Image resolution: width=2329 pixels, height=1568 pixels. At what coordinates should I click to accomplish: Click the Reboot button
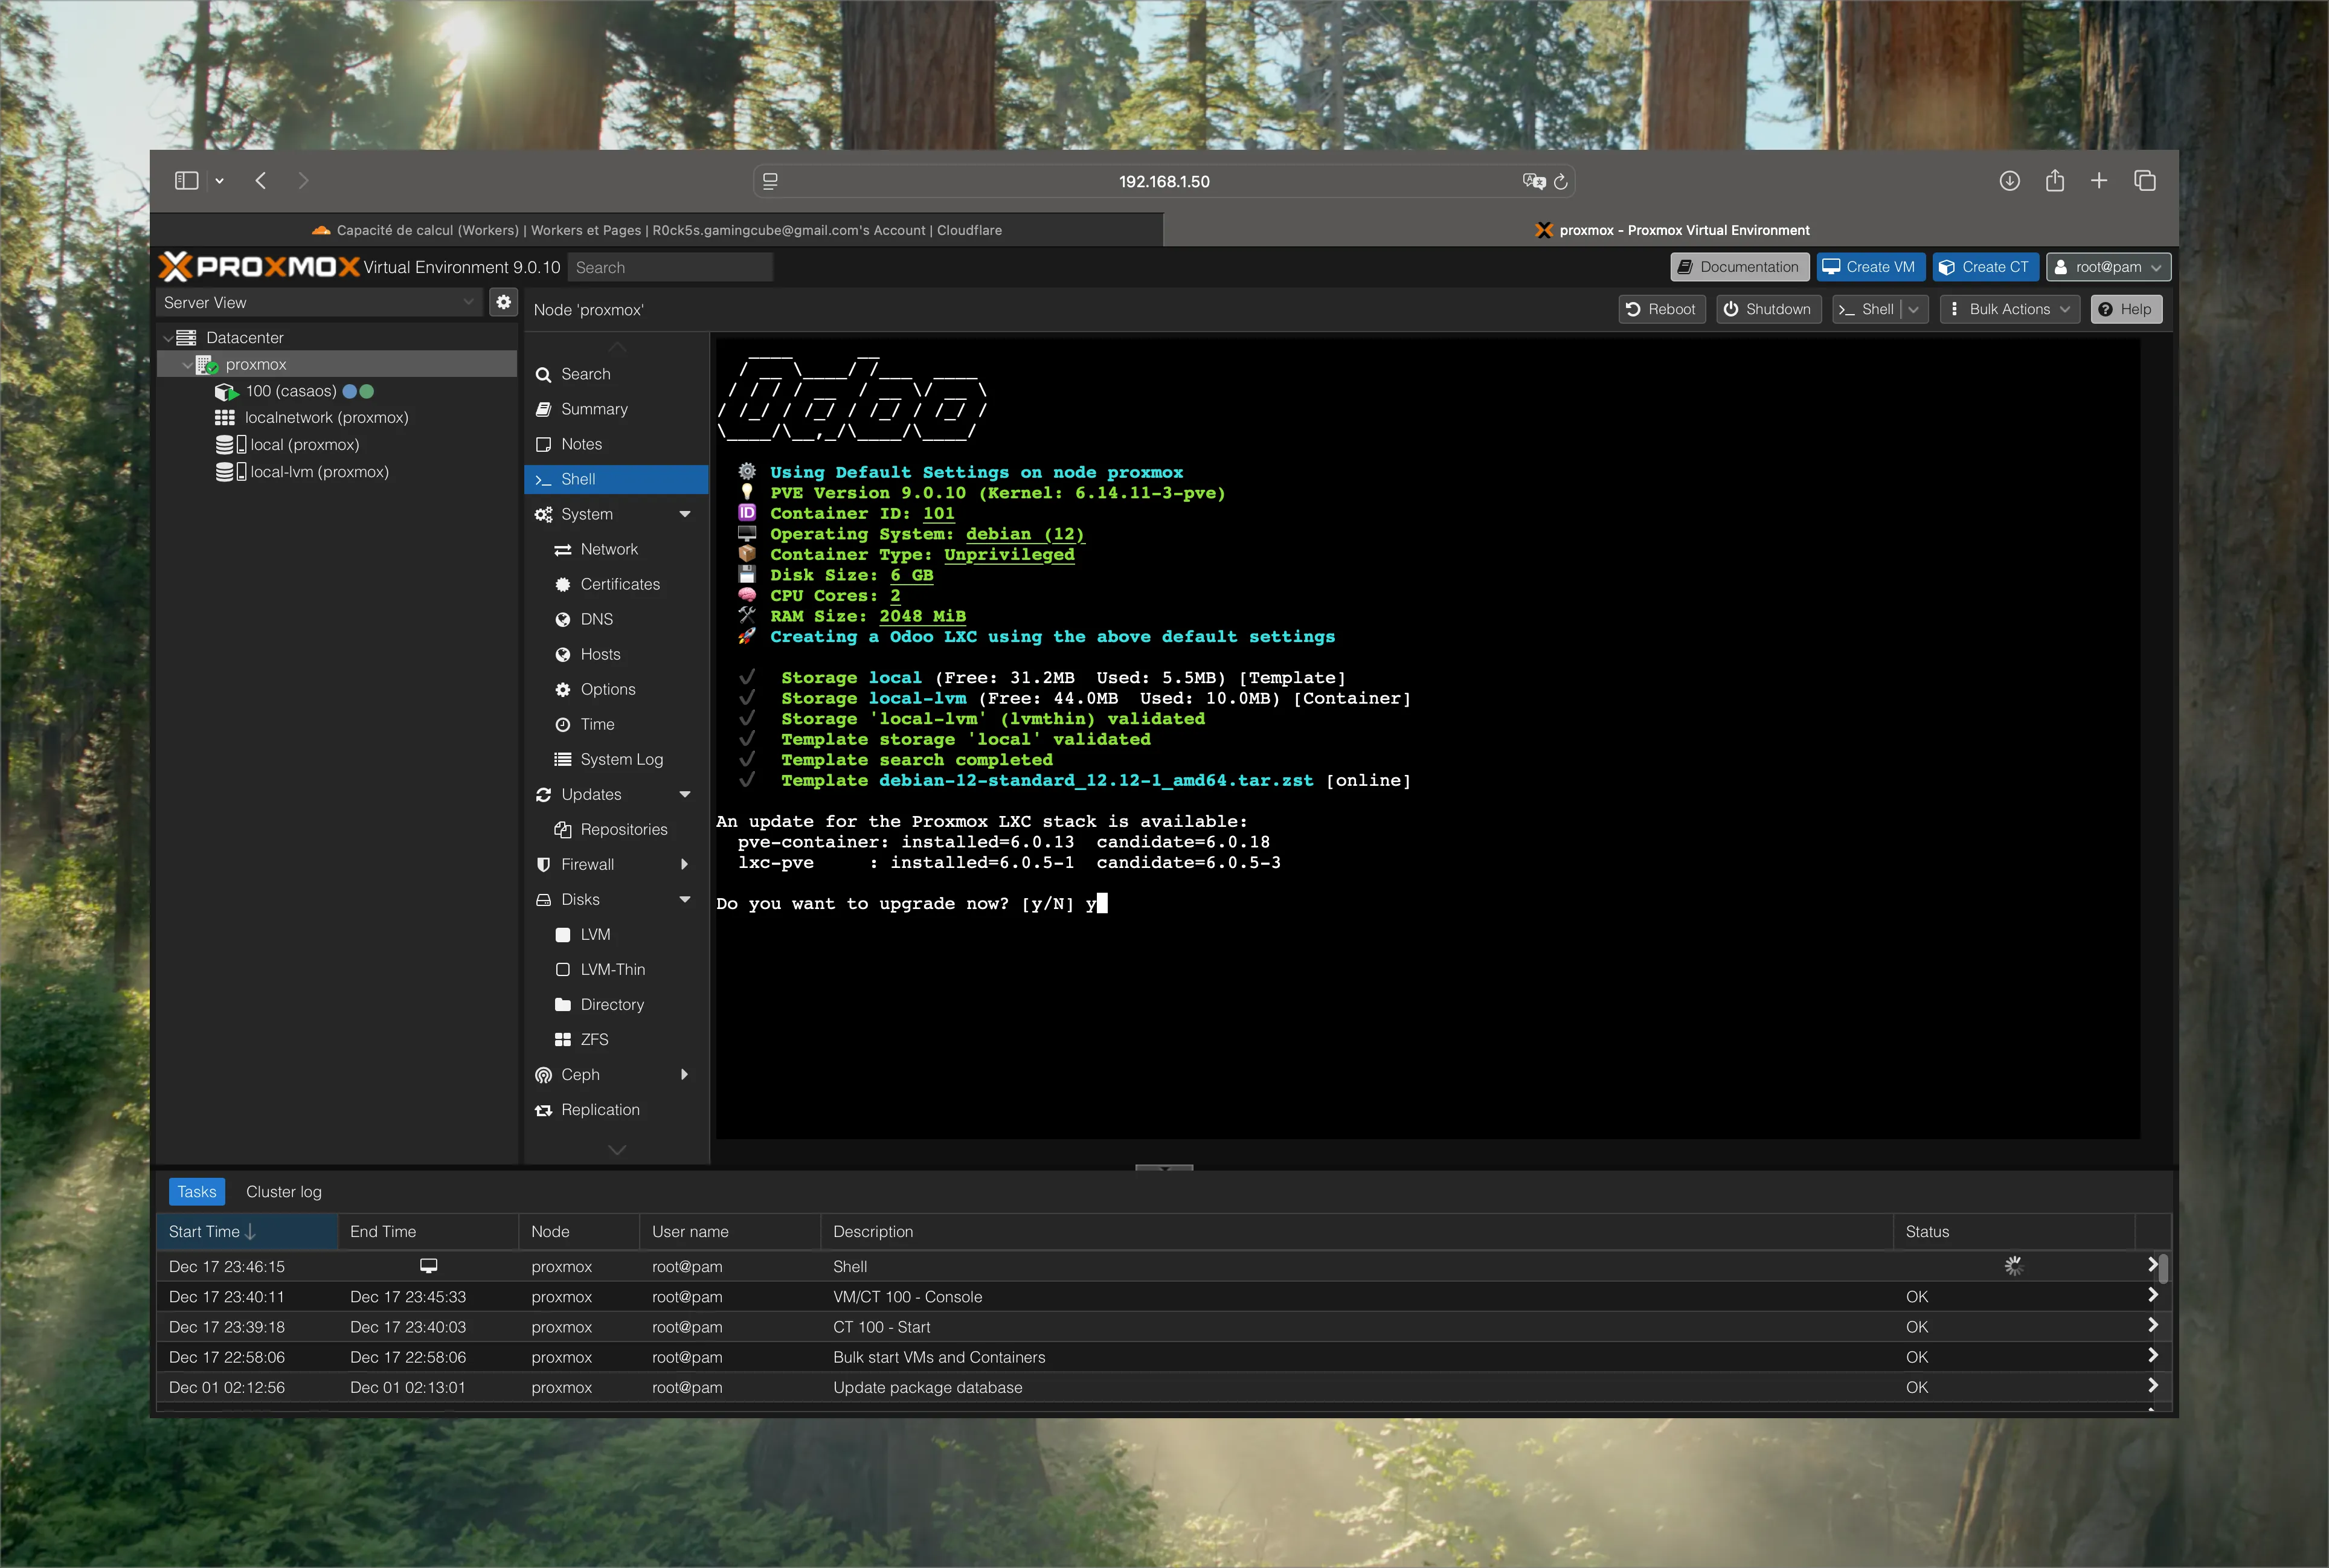point(1661,309)
